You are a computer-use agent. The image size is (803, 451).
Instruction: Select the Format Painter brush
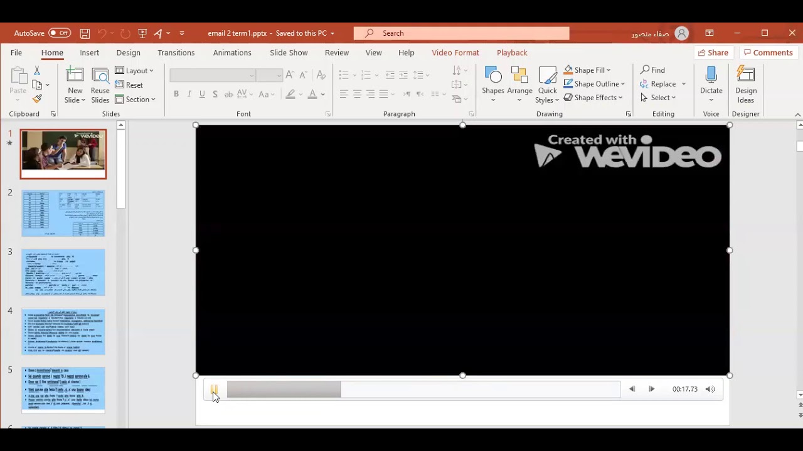pyautogui.click(x=37, y=98)
